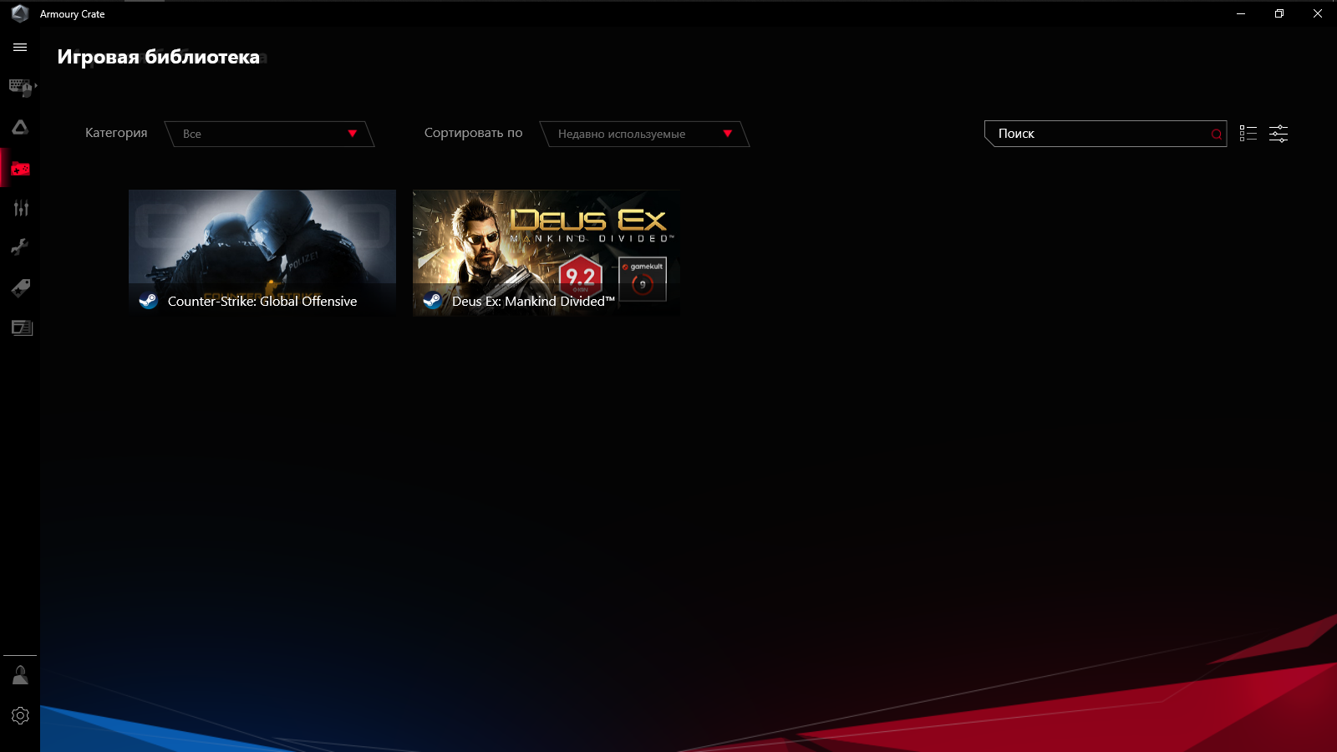
Task: Open the library filter options icon
Action: 1279,134
